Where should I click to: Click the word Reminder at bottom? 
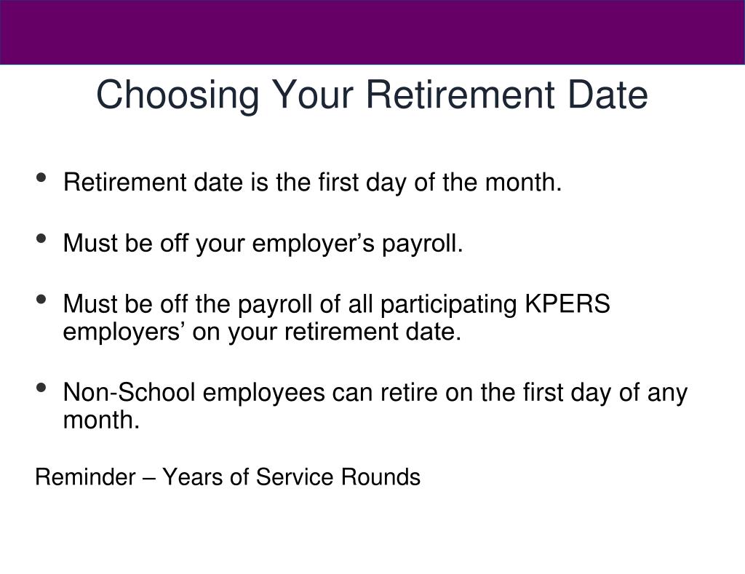(x=86, y=477)
